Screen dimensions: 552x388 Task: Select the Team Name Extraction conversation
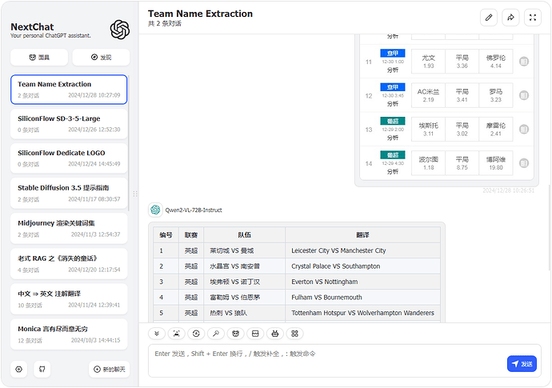pos(69,90)
